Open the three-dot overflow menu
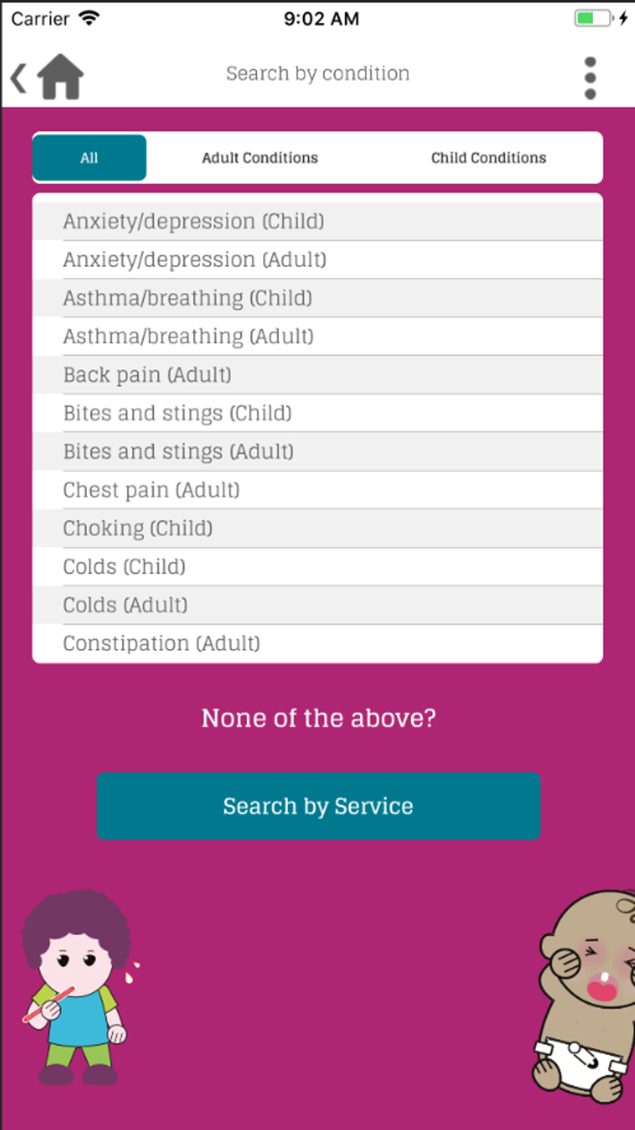635x1130 pixels. coord(590,78)
